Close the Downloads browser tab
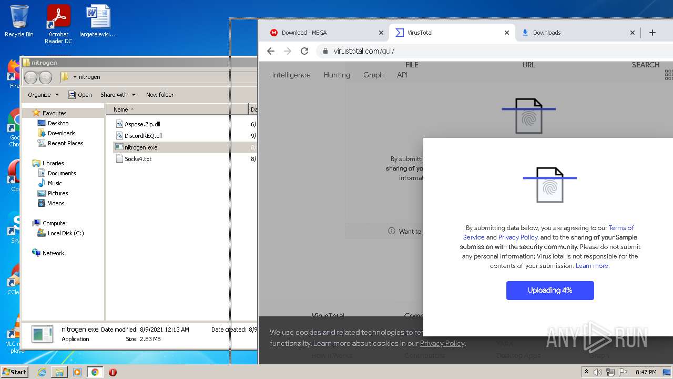 click(x=633, y=33)
